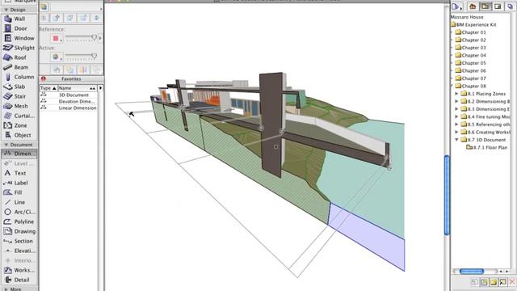Select the Wall tool
The image size is (517, 291).
(19, 19)
